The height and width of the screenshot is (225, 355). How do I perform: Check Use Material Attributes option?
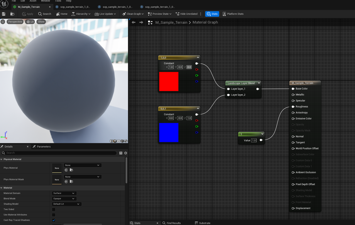click(54, 215)
